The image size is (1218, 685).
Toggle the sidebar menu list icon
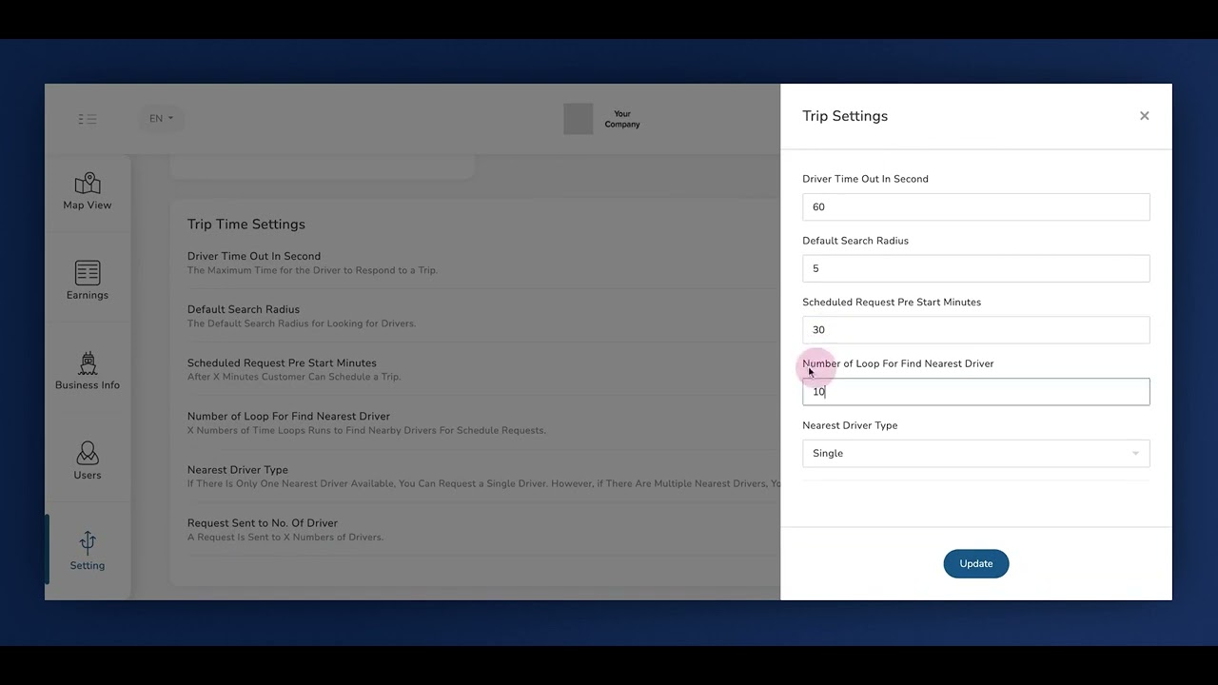click(x=88, y=119)
